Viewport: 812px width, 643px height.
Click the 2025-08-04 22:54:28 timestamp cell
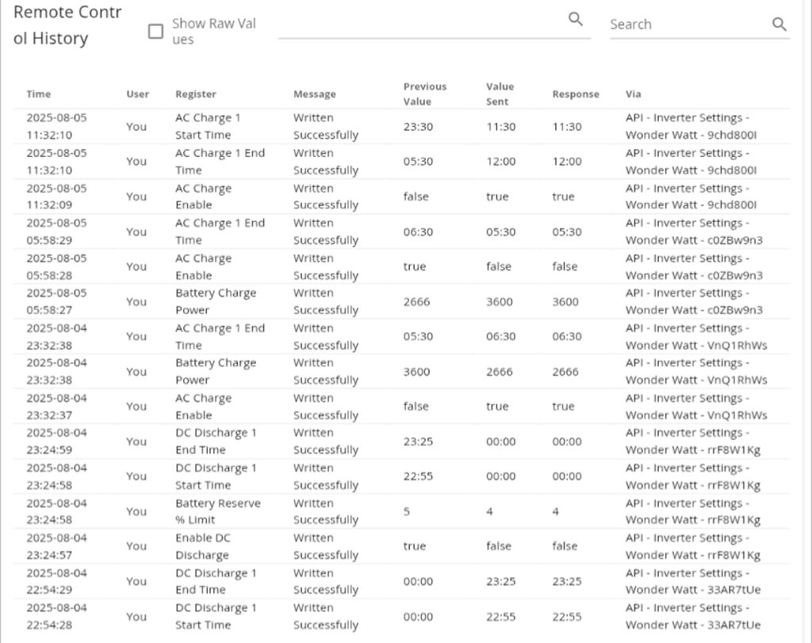click(x=56, y=616)
